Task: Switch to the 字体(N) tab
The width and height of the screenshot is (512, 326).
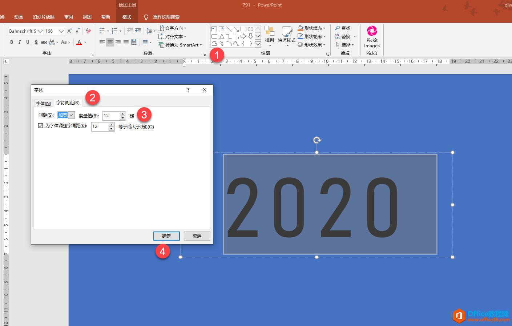Action: click(x=43, y=103)
